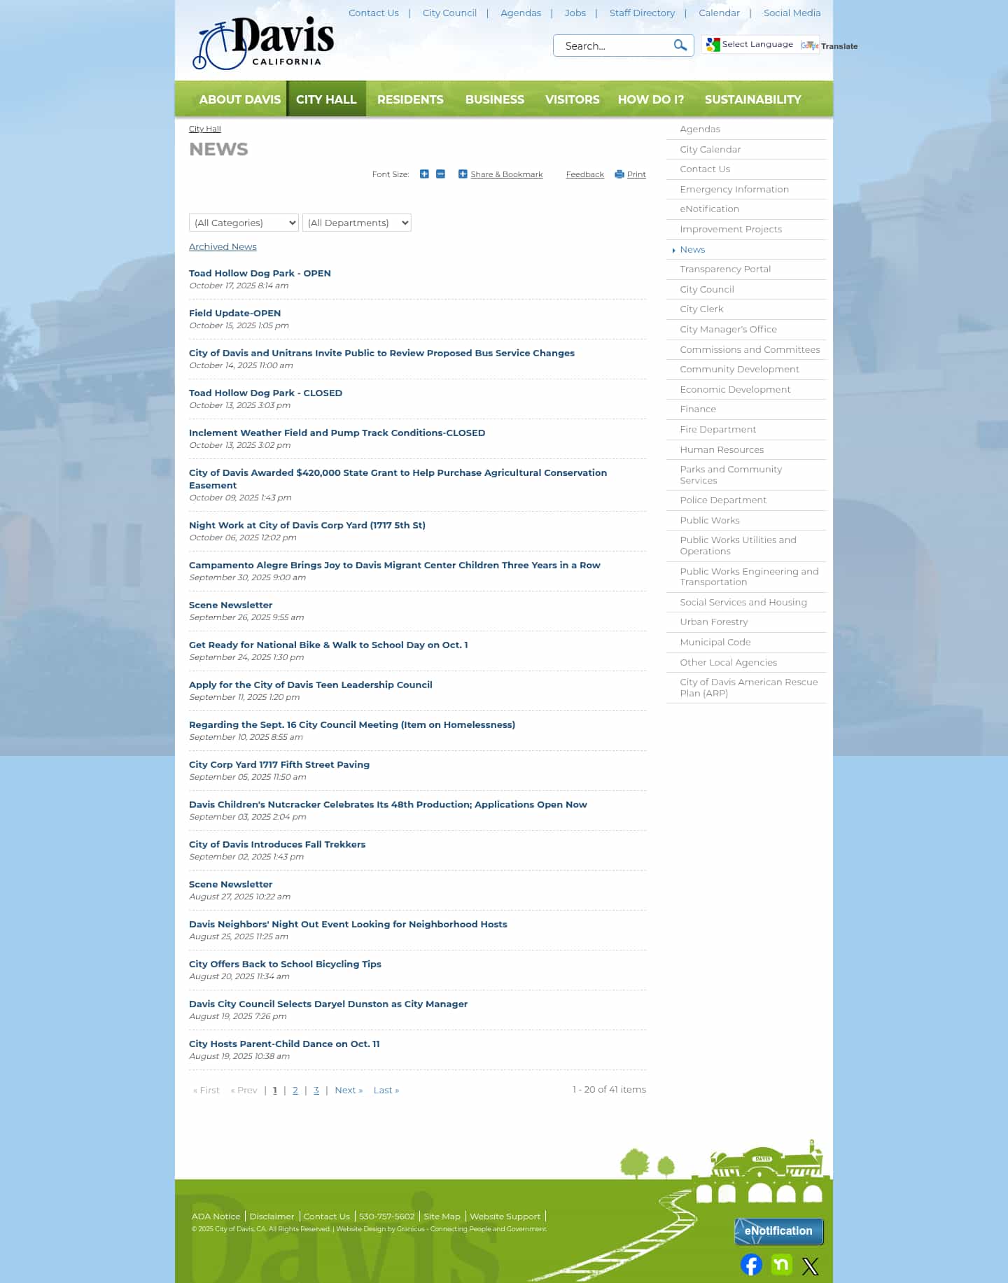The width and height of the screenshot is (1008, 1283).
Task: Click the search magnifier icon
Action: [x=680, y=45]
